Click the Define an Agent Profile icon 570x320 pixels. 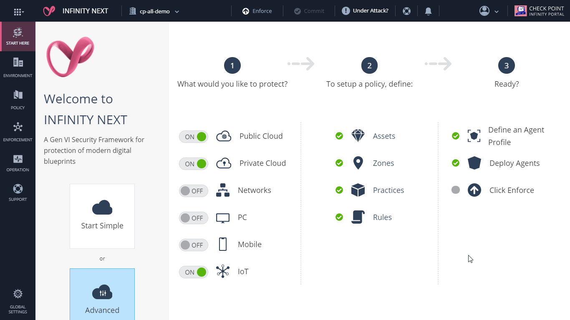click(x=474, y=136)
